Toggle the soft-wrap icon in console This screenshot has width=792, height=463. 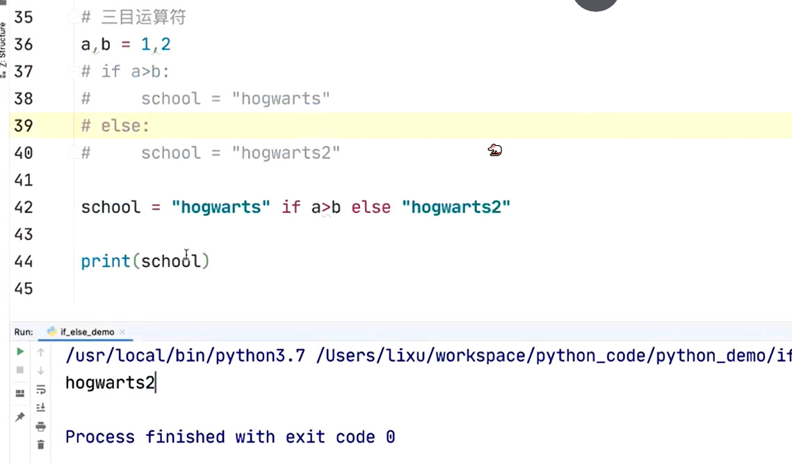pyautogui.click(x=41, y=389)
